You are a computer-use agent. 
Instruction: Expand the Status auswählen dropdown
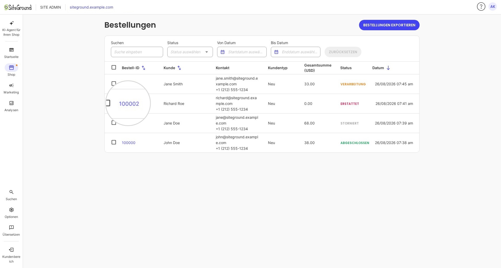tap(190, 52)
